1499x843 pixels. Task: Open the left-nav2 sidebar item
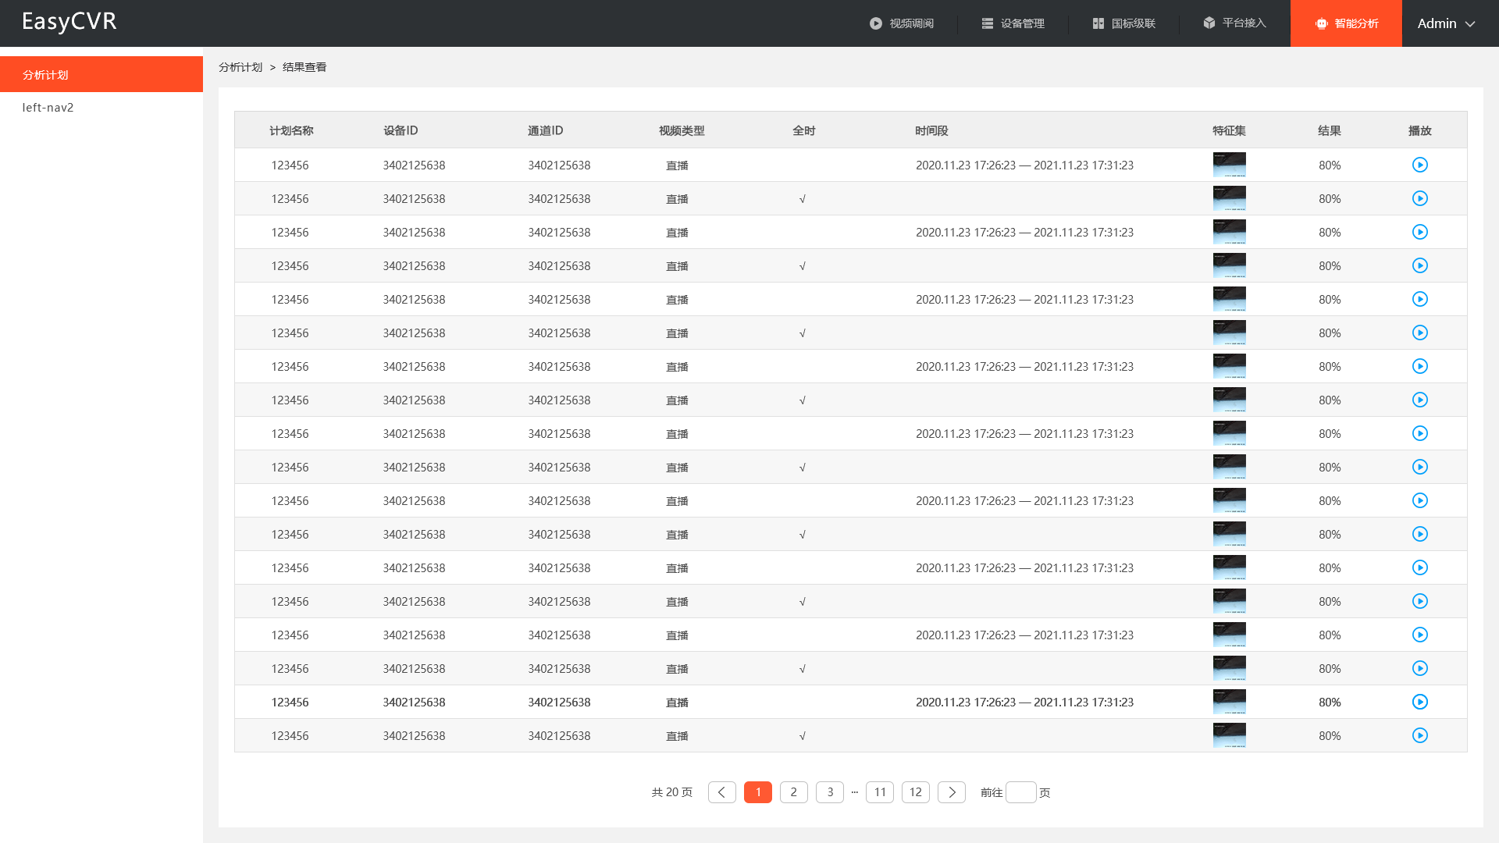coord(48,108)
